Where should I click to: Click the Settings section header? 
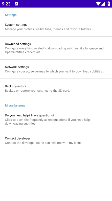click(11, 15)
